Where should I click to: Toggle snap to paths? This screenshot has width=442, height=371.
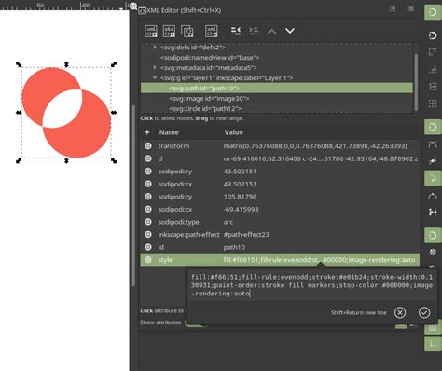click(433, 144)
